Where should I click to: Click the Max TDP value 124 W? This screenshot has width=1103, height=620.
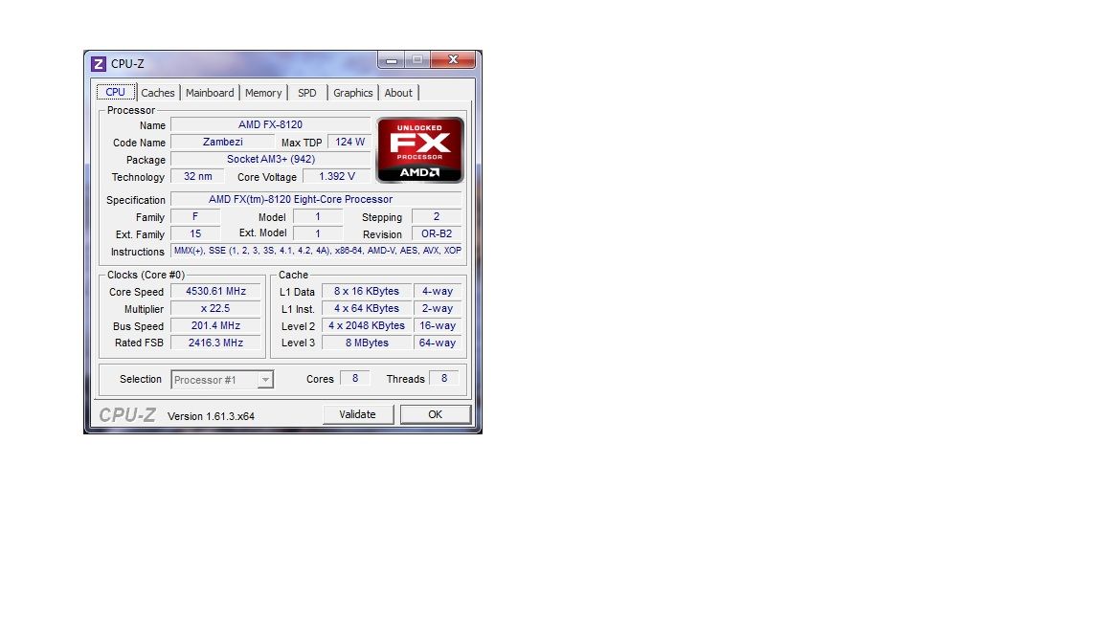pyautogui.click(x=349, y=142)
